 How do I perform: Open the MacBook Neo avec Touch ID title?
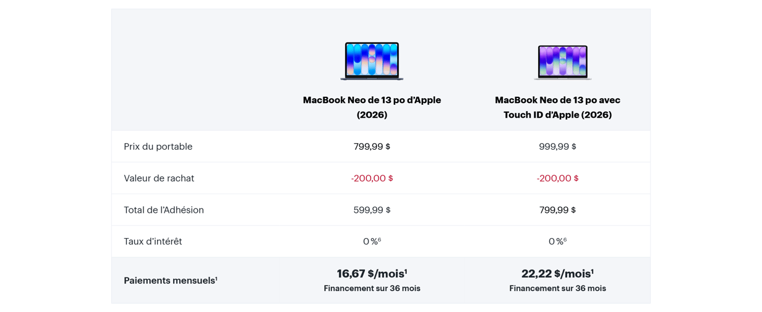(x=557, y=107)
